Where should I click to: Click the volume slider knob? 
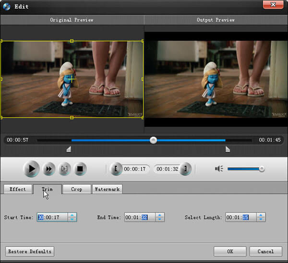(x=262, y=169)
